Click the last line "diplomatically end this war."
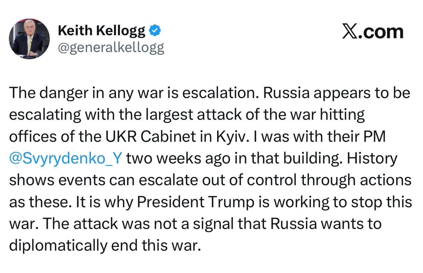The height and width of the screenshot is (273, 423). (x=105, y=246)
